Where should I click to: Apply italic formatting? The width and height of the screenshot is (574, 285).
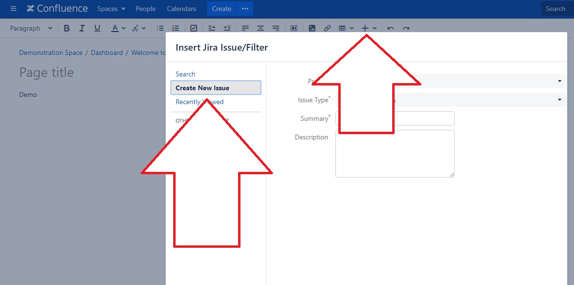point(82,28)
